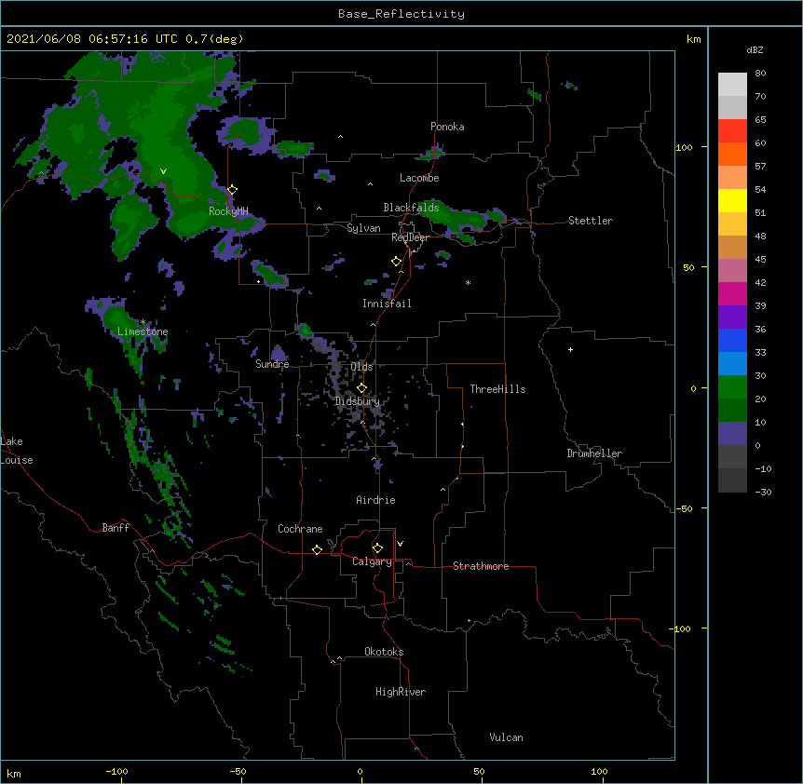The height and width of the screenshot is (784, 803).
Task: Click the -100 tick on the horizontal axis
Action: 117,771
